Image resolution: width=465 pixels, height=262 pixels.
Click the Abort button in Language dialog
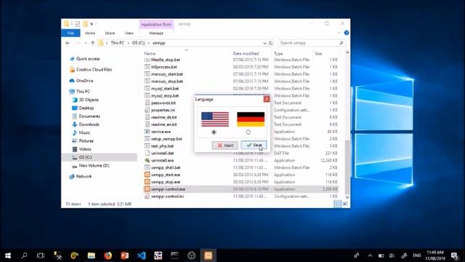(225, 146)
